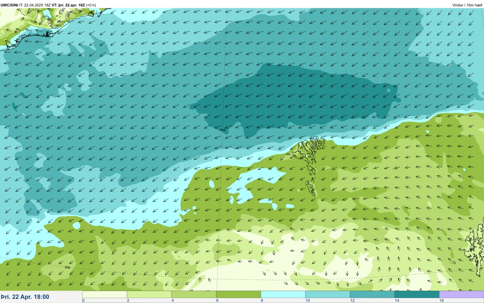
Task: Click the dark teal 14–16 legend swatch
Action: pyautogui.click(x=417, y=294)
